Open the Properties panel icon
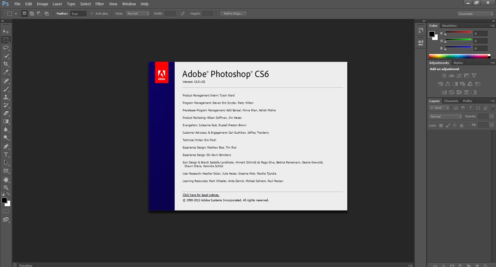The width and height of the screenshot is (496, 267). (421, 42)
